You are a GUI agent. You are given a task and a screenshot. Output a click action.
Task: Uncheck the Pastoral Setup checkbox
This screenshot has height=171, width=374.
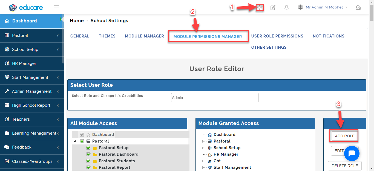[88, 148]
